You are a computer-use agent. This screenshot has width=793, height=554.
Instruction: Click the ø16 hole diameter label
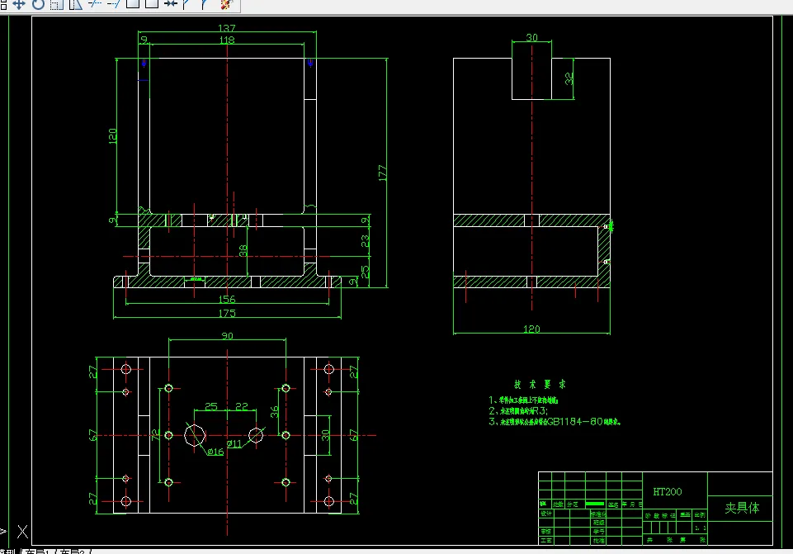click(215, 452)
